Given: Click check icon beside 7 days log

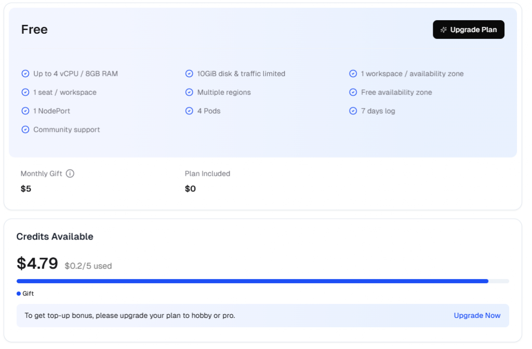Looking at the screenshot, I should [x=353, y=111].
